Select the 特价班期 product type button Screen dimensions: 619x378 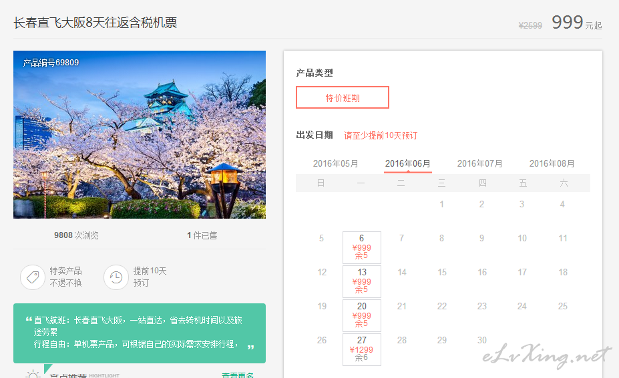pos(343,97)
